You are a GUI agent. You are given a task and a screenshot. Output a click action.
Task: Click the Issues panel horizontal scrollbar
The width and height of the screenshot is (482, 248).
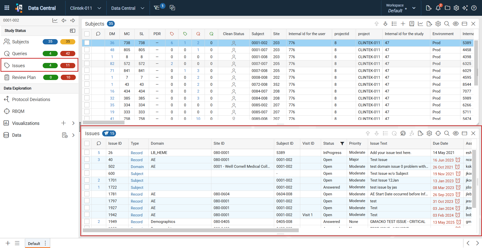pos(191,230)
